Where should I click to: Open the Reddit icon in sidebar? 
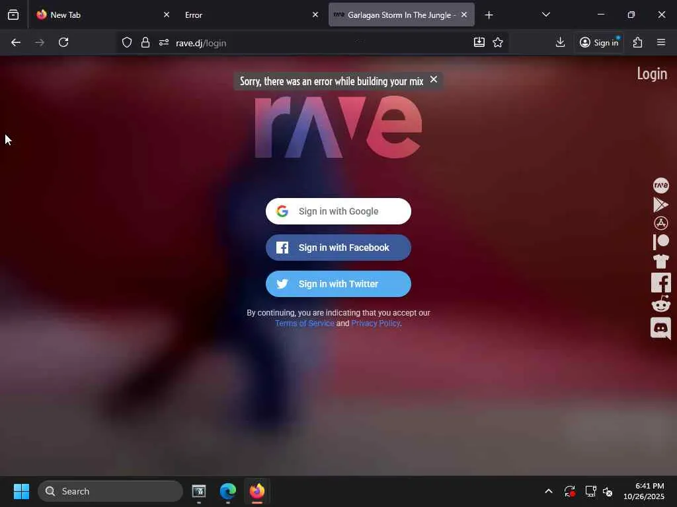point(660,304)
